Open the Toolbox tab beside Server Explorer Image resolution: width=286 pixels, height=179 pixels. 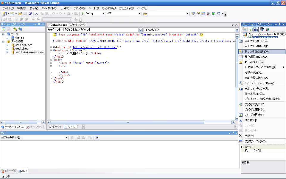(35, 127)
